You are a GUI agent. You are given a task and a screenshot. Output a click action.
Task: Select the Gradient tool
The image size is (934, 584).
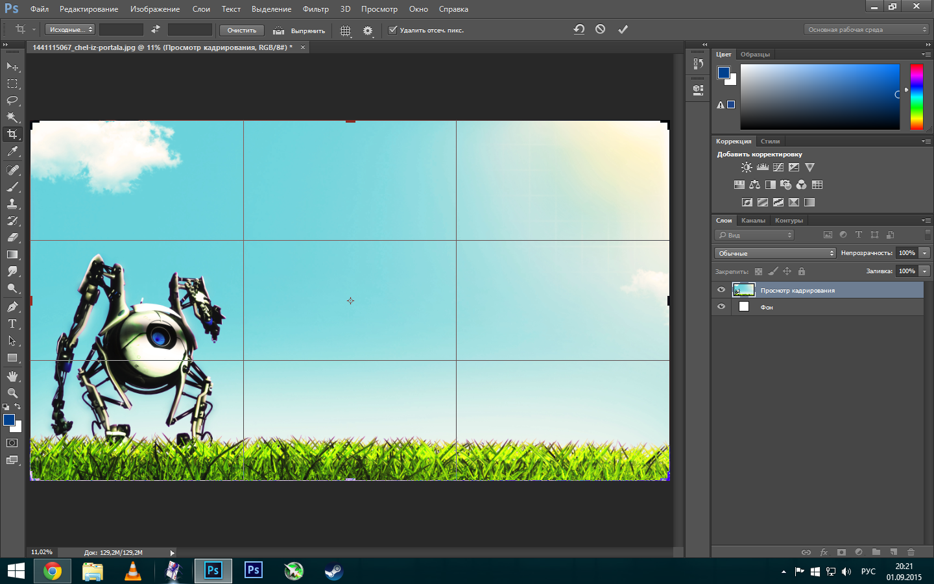[12, 254]
